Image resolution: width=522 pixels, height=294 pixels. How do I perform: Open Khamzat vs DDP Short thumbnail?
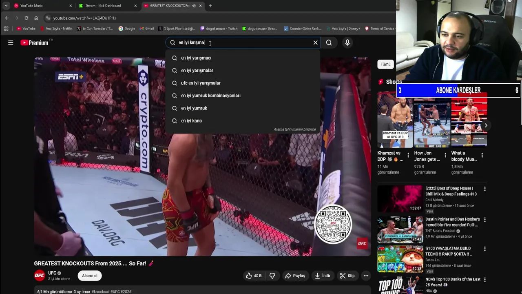tap(395, 119)
